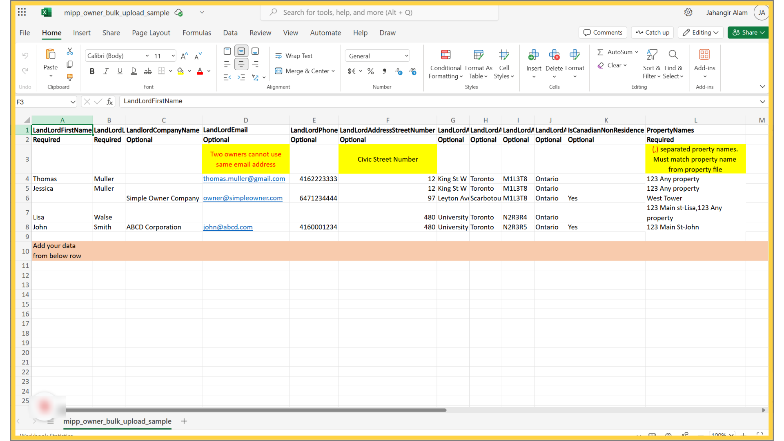Click the insert function fx icon
The height and width of the screenshot is (441, 784).
[x=110, y=102]
